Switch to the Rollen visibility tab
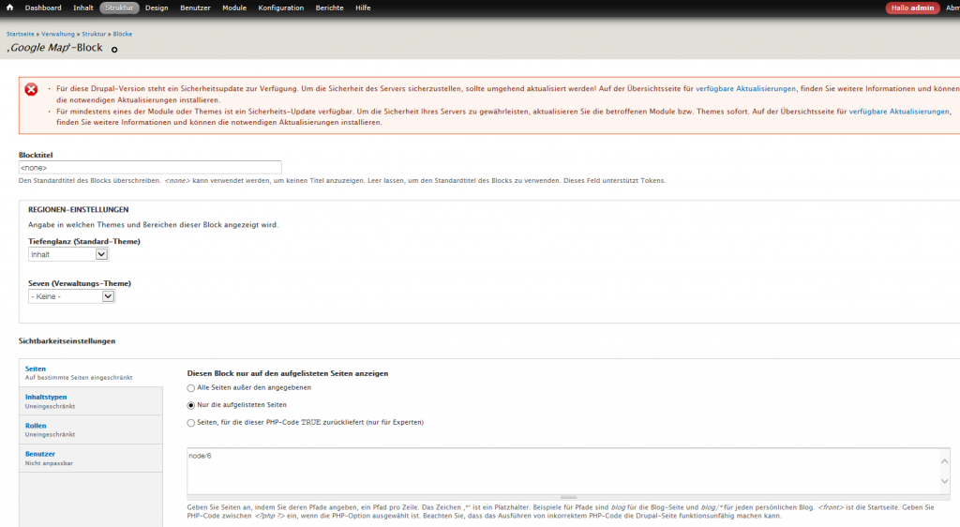The height and width of the screenshot is (527, 960). pos(36,425)
